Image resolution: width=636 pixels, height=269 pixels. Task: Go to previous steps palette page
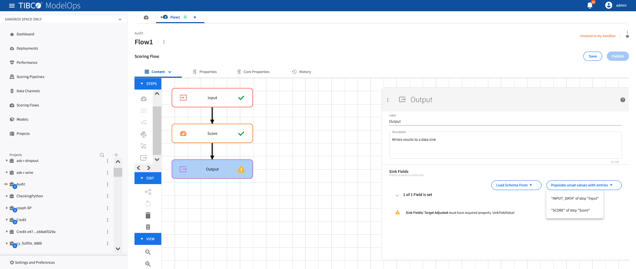point(139,168)
